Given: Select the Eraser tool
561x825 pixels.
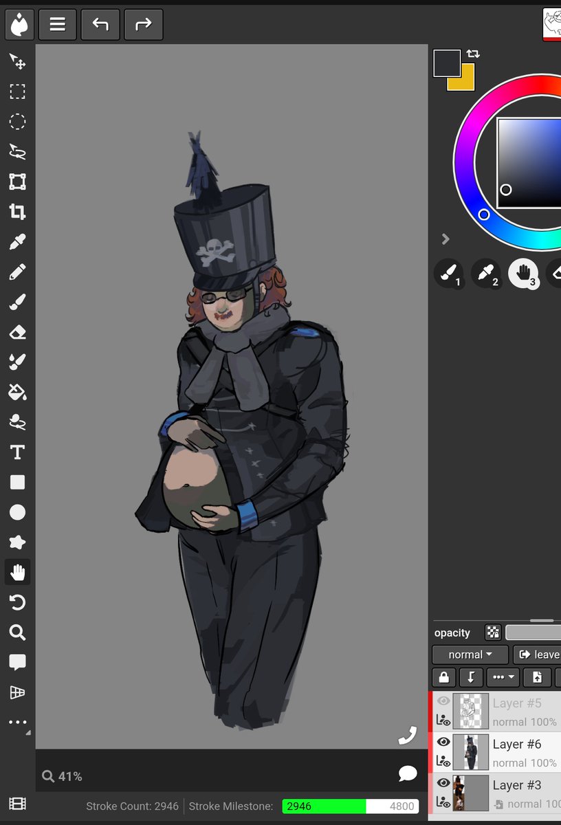Looking at the screenshot, I should point(18,333).
